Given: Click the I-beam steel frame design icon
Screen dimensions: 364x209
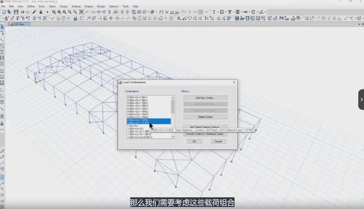Looking at the screenshot, I should coord(214,12).
